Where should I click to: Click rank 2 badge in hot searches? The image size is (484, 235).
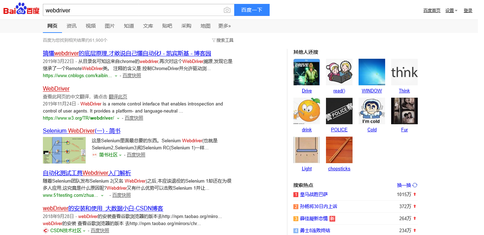tap(296, 207)
